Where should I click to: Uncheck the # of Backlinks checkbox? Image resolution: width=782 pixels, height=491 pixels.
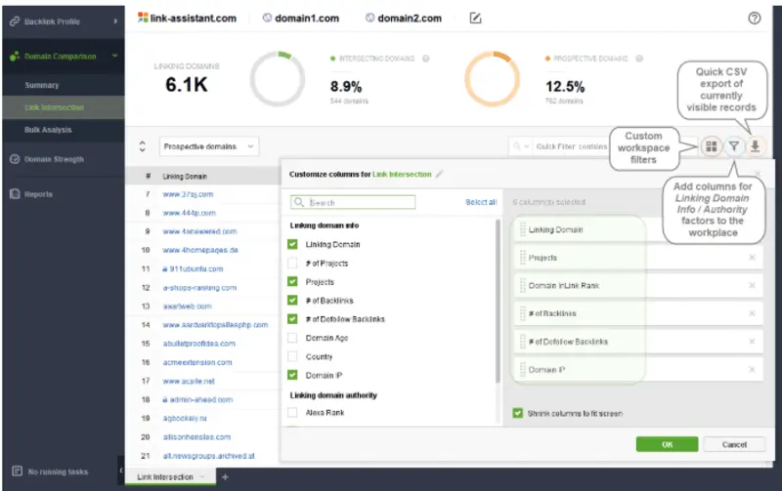[292, 301]
